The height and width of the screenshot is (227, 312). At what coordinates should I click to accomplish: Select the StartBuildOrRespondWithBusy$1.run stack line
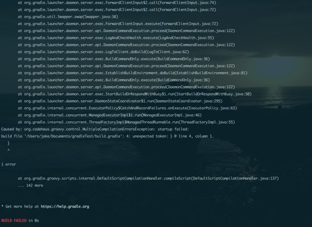pyautogui.click(x=135, y=94)
